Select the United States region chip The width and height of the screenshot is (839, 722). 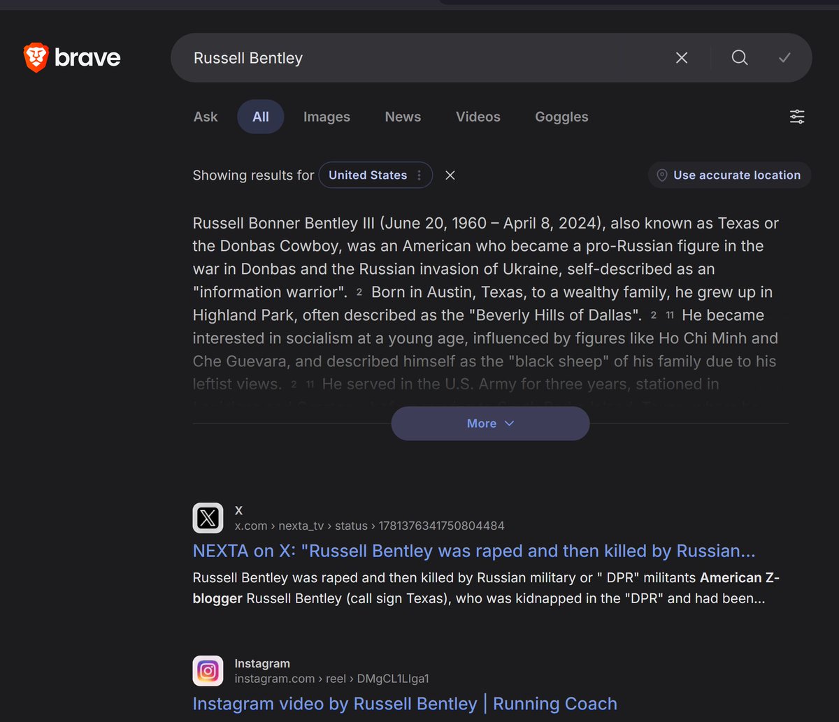point(375,175)
